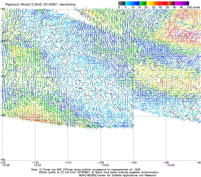Click the '25' label under the color bar

coord(153,7)
